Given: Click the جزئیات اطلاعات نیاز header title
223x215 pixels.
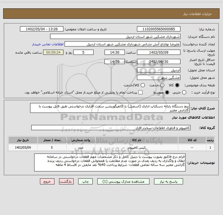Looking at the screenshot, I should [x=198, y=14].
